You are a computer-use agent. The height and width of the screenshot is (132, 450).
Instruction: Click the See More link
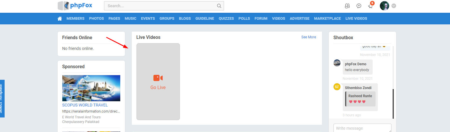click(309, 37)
